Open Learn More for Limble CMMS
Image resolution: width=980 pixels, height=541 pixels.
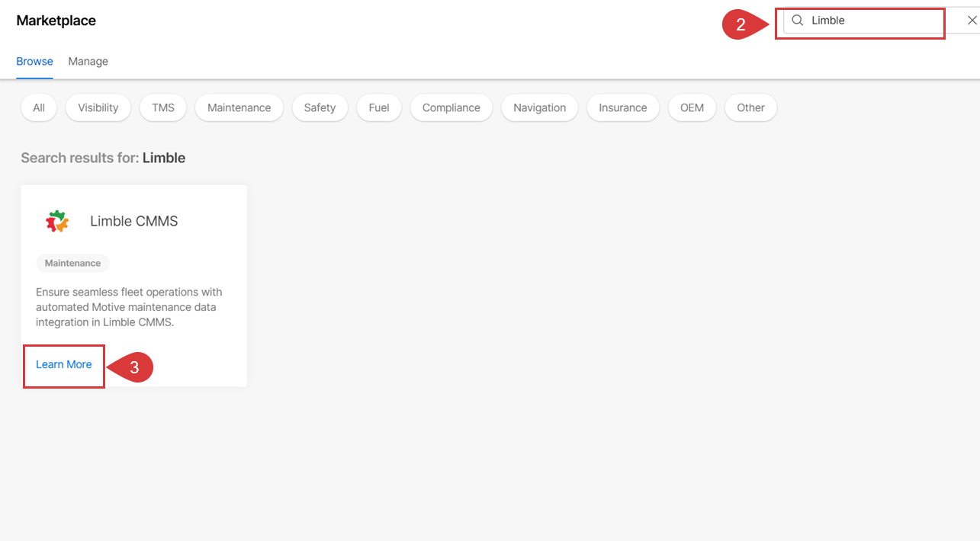[x=64, y=364]
